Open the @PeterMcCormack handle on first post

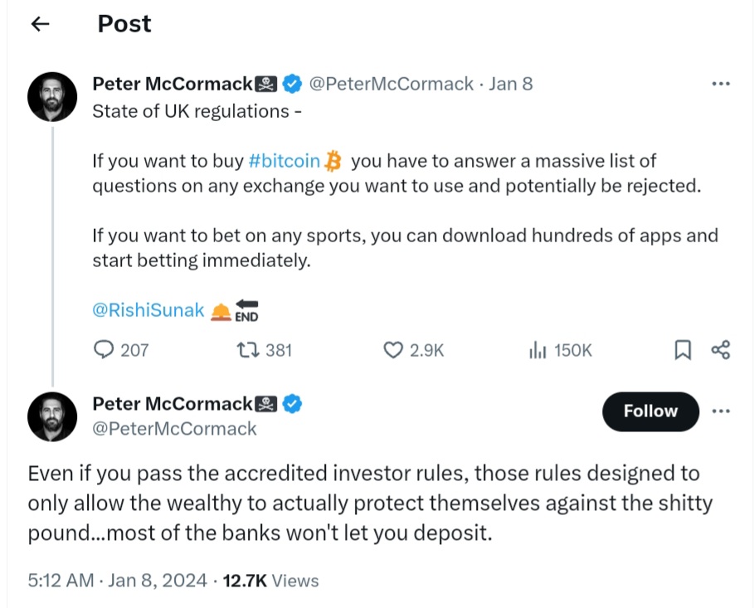coord(391,84)
